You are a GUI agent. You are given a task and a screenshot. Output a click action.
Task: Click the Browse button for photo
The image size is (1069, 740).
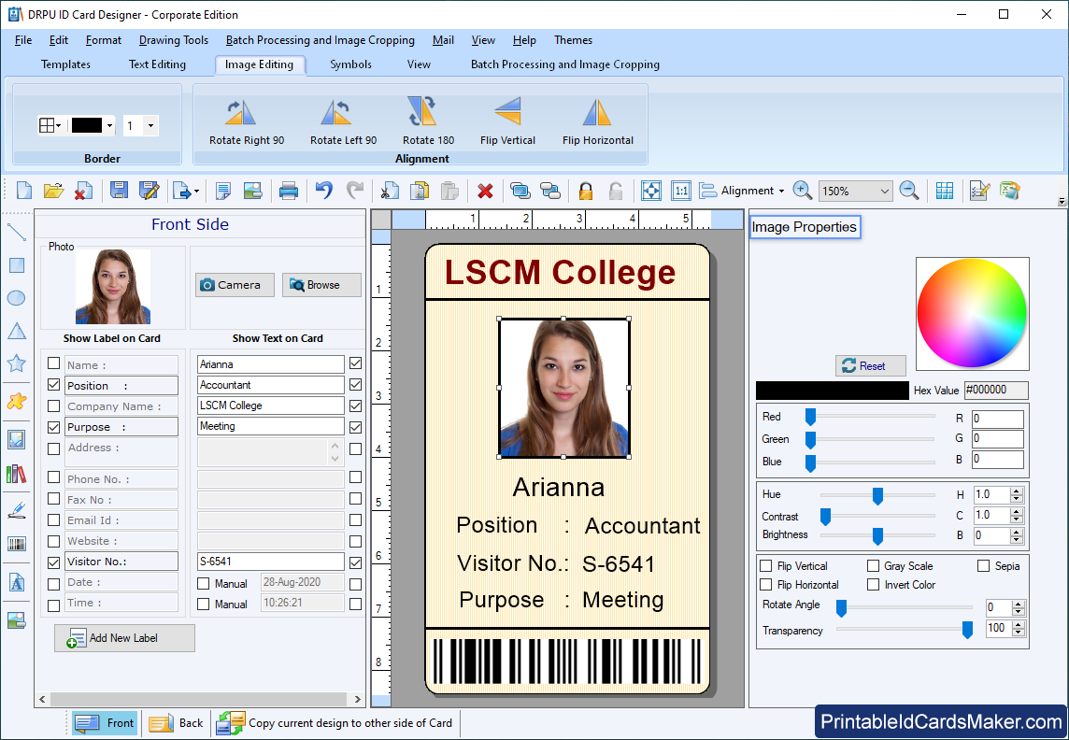tap(321, 284)
